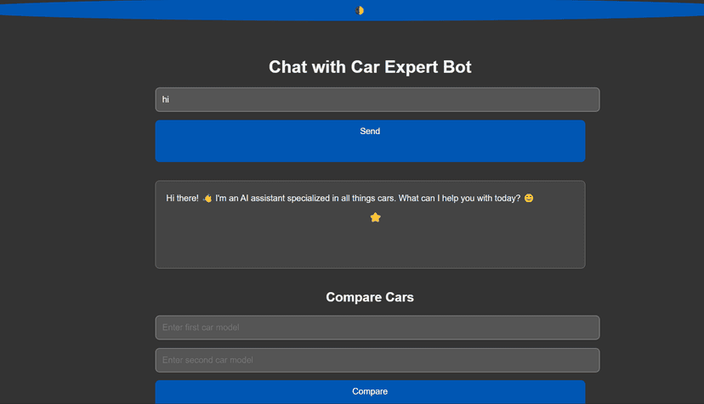Click the "Enter first car model" field
704x404 pixels.
coord(377,328)
